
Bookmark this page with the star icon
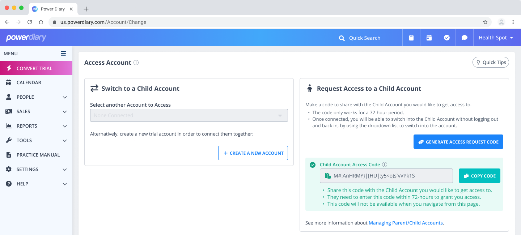tap(485, 22)
